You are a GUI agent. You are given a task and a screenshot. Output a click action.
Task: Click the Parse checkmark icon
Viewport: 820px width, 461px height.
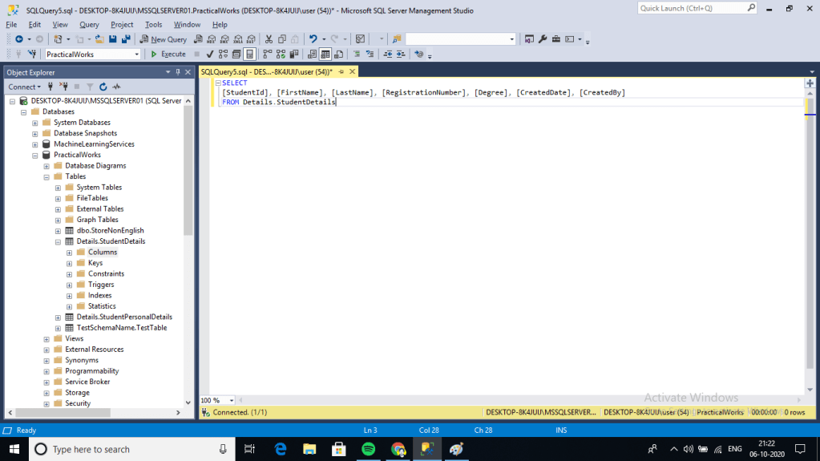tap(209, 55)
